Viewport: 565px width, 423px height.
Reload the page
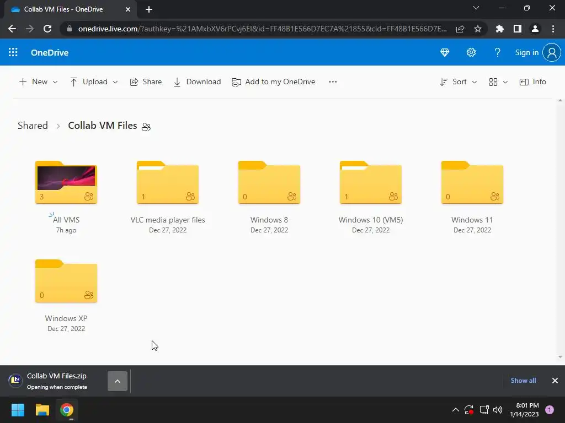[x=47, y=29]
